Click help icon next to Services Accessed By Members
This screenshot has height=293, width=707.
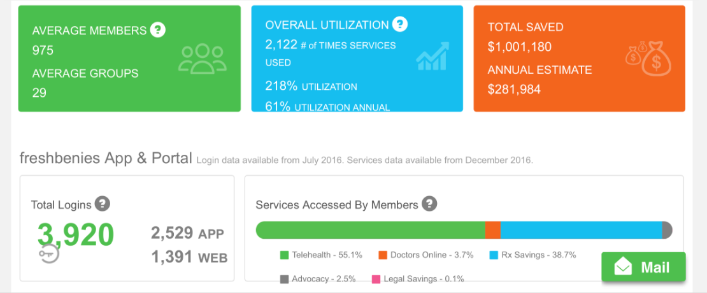click(430, 204)
